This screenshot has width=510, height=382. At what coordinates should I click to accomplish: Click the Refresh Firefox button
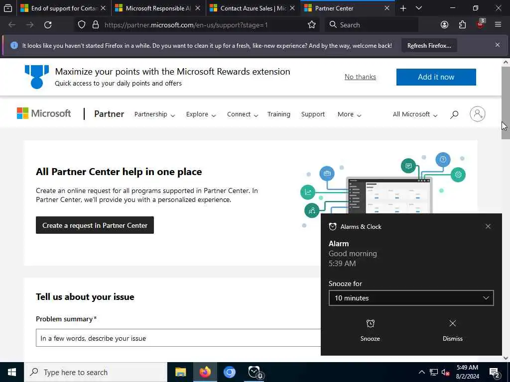(x=429, y=45)
